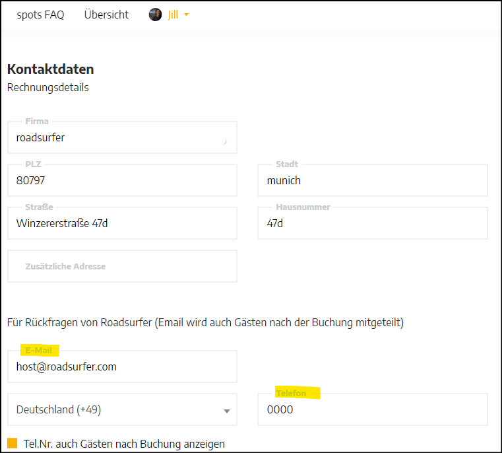The width and height of the screenshot is (502, 453).
Task: Go to the Übersicht overview
Action: 106,15
